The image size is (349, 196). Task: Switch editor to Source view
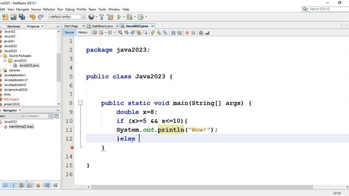pyautogui.click(x=69, y=33)
